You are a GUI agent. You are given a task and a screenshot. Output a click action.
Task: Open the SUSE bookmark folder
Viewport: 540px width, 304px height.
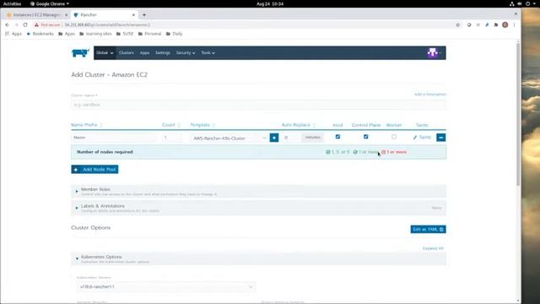(x=125, y=34)
